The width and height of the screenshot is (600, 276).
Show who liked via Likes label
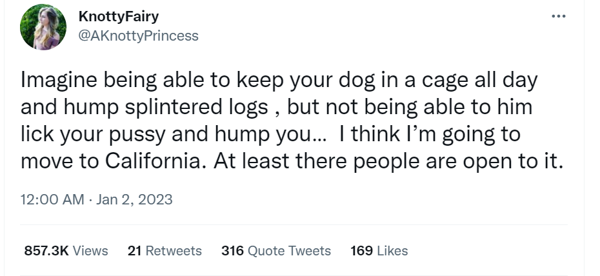(x=393, y=251)
